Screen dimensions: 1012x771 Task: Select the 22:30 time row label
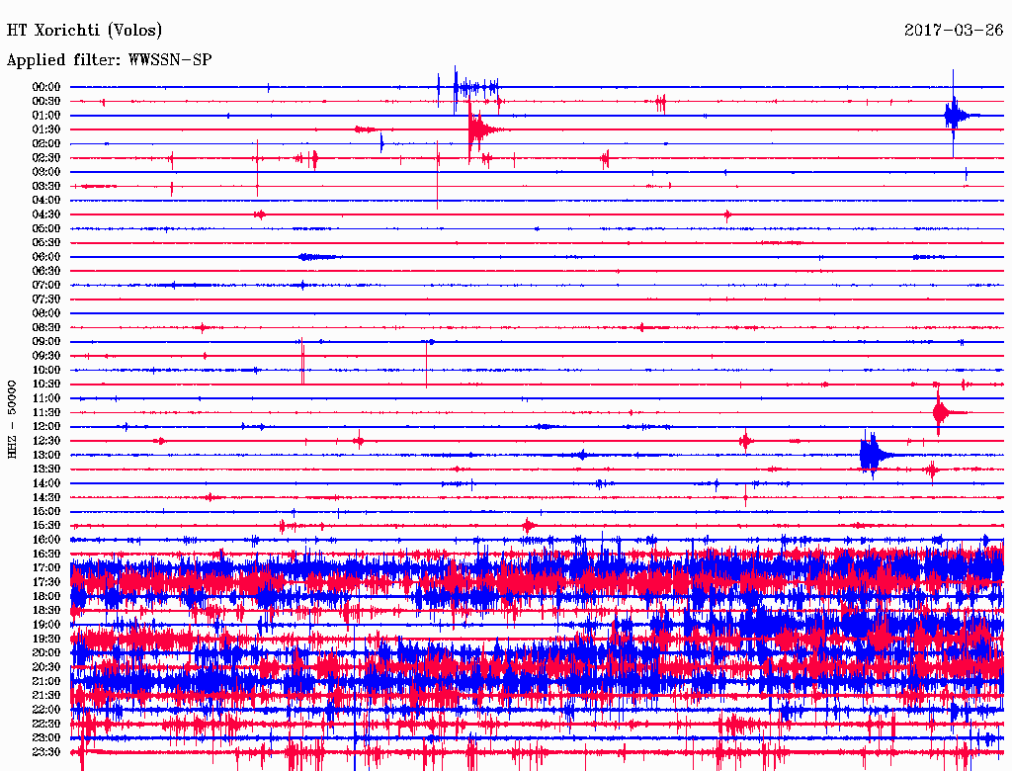(x=46, y=724)
